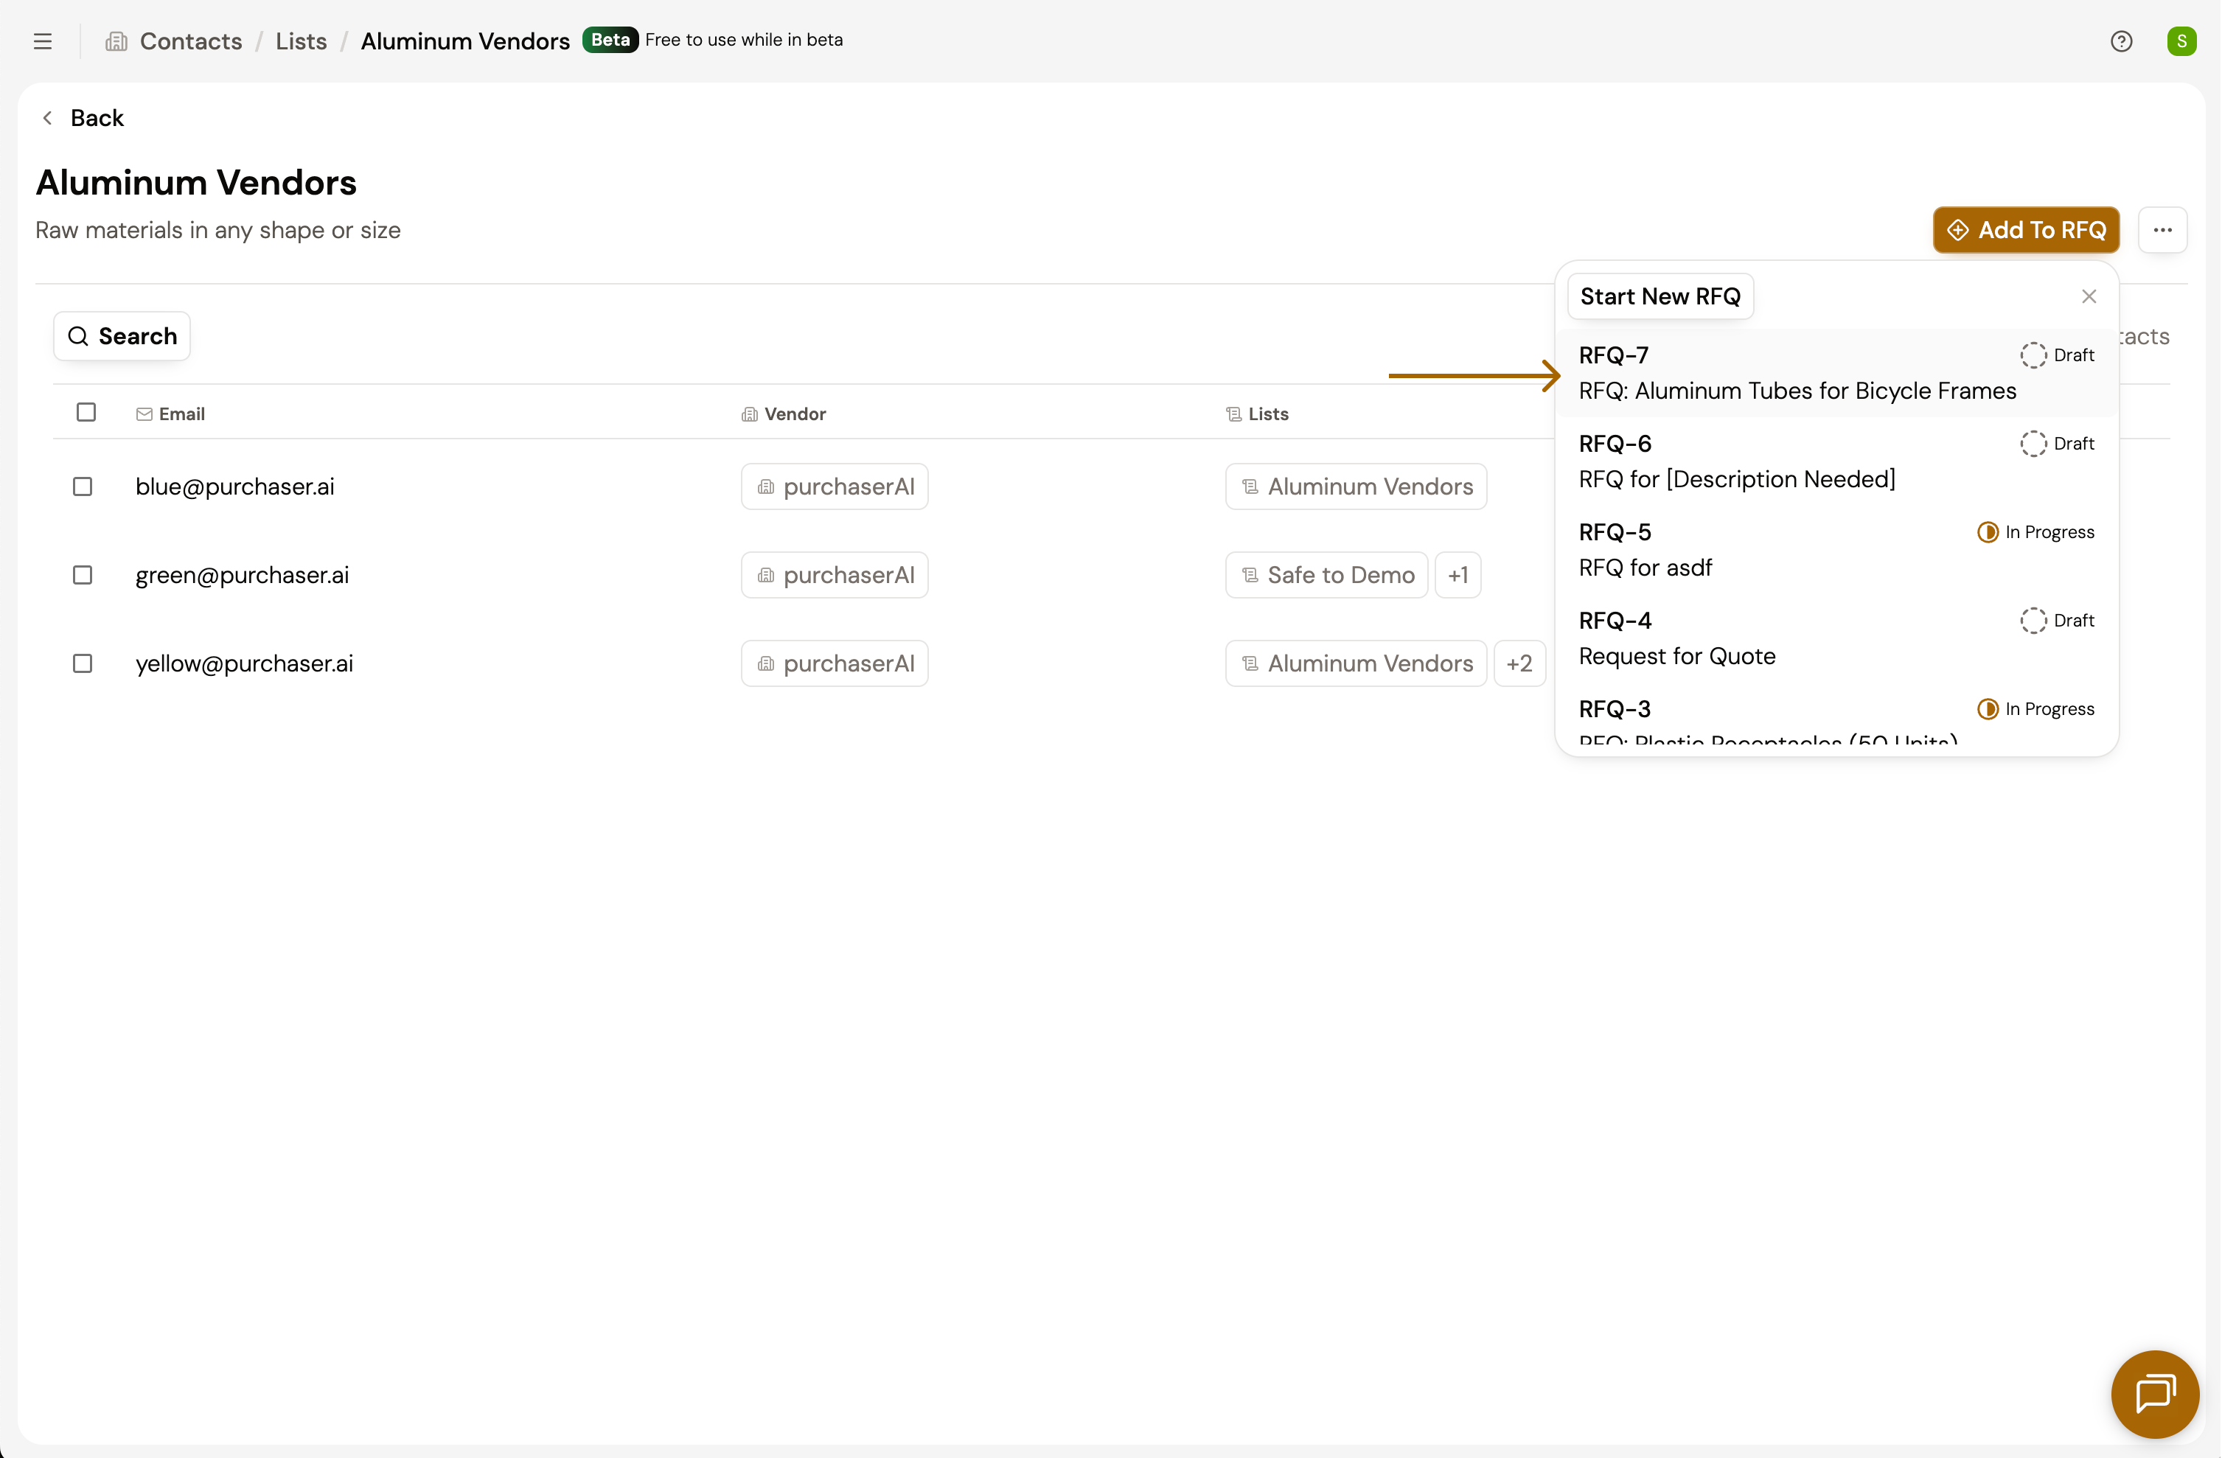Image resolution: width=2222 pixels, height=1458 pixels.
Task: Go to Lists in breadcrumb
Action: pyautogui.click(x=301, y=41)
